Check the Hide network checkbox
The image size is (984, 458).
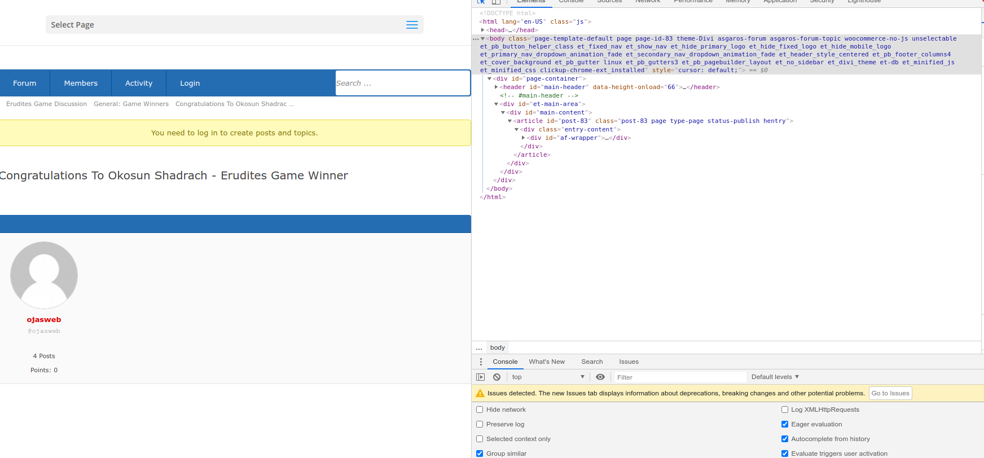[480, 409]
